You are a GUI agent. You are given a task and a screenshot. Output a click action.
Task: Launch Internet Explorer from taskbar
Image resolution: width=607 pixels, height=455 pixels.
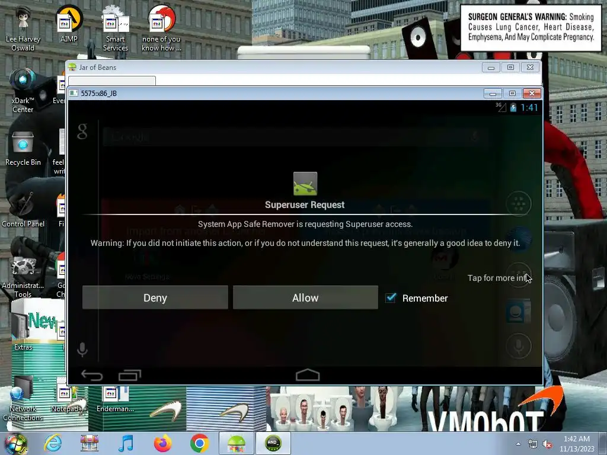click(53, 443)
